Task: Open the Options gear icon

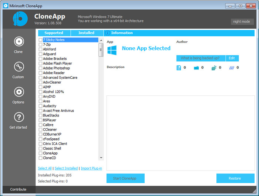Action: tap(19, 92)
